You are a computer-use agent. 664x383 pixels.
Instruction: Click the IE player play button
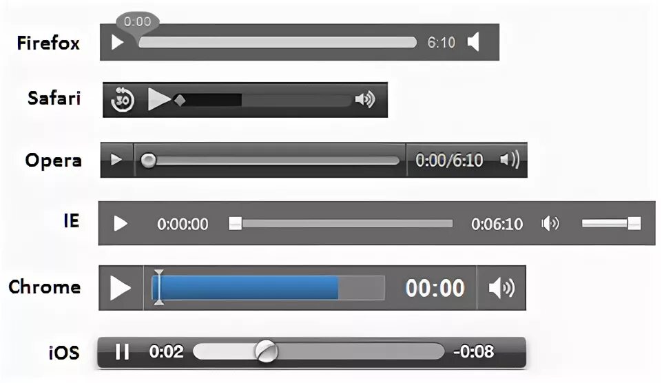tap(121, 223)
